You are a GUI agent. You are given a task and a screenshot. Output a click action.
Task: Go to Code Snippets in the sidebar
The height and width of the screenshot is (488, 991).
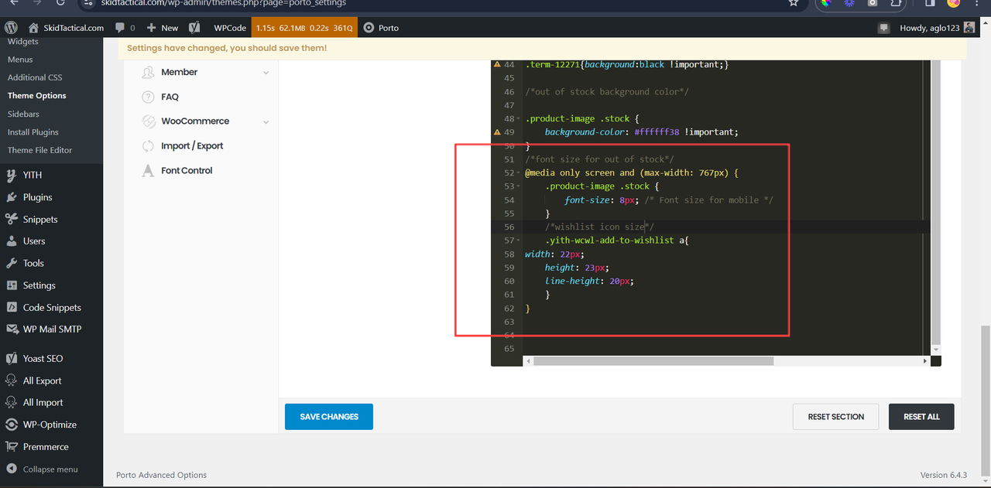coord(51,307)
